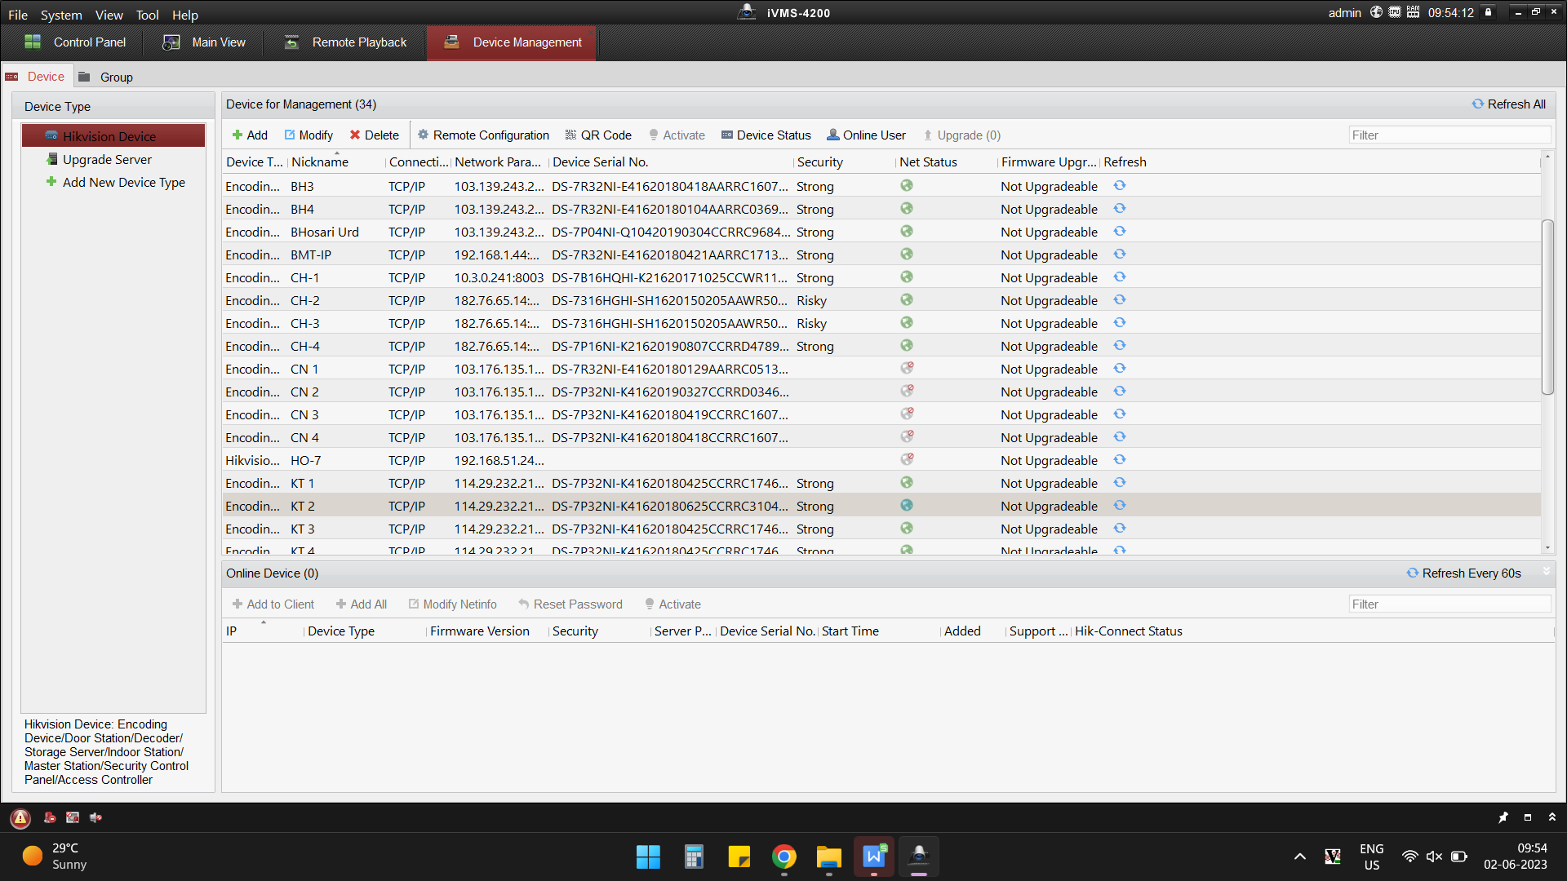Click the Modify Netinfo button
Screen dimensions: 1567x881
tap(453, 604)
